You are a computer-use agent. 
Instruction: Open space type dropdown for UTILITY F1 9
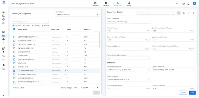59,63
